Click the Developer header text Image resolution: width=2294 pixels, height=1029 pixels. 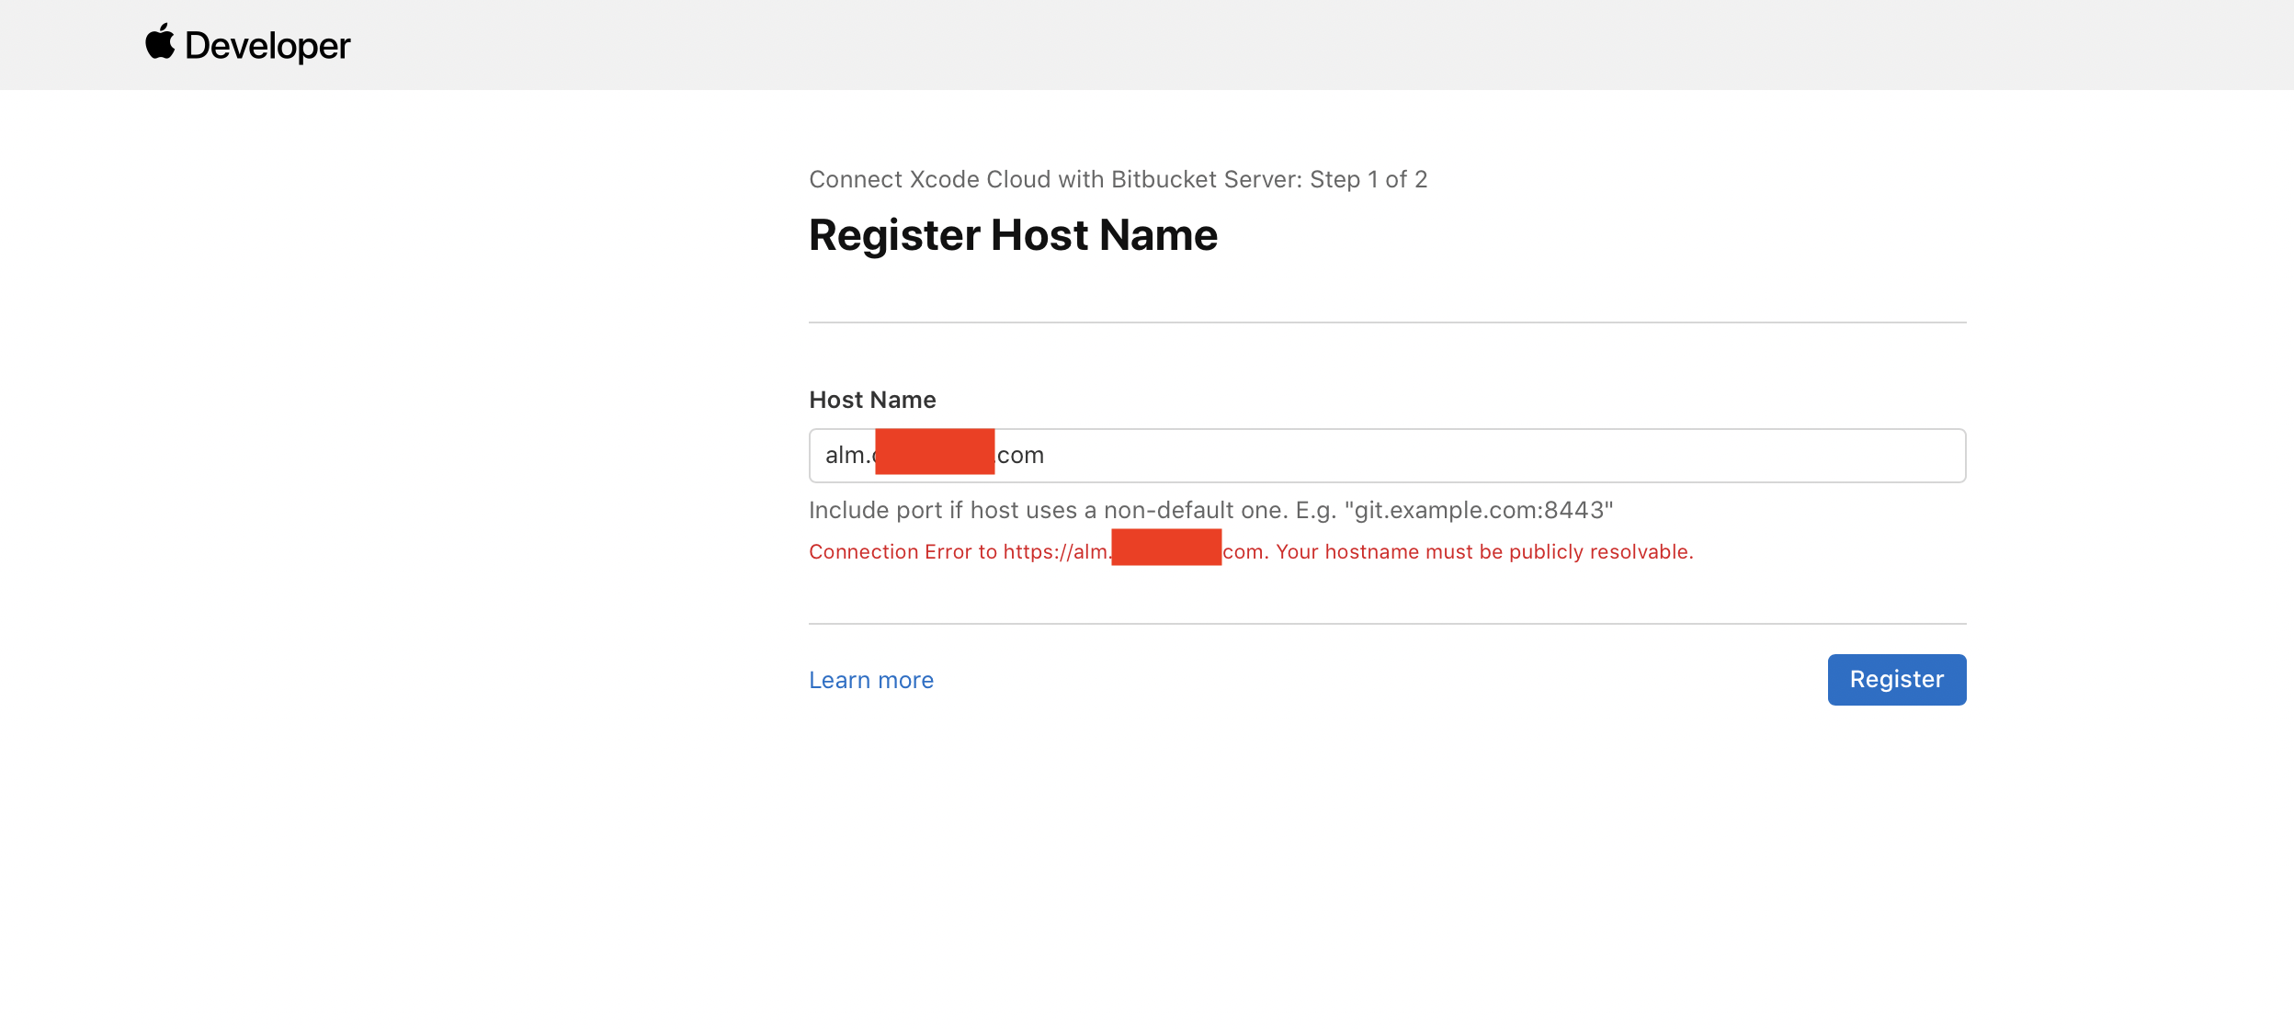click(x=267, y=46)
